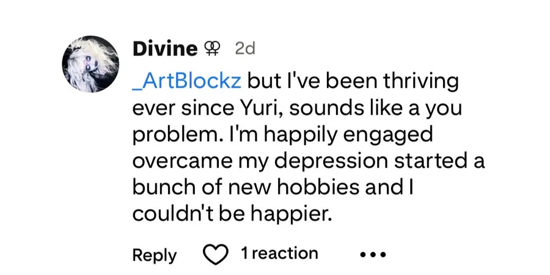
Task: Open the _ArtBlockz mention link
Action: [x=187, y=81]
